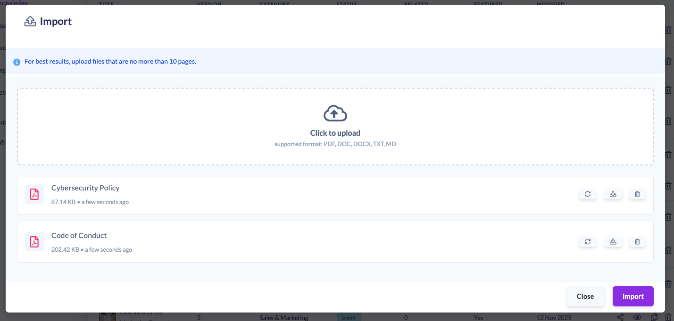Viewport: 674px width, 321px height.
Task: Download the Cybersecurity Policy file
Action: coord(613,194)
